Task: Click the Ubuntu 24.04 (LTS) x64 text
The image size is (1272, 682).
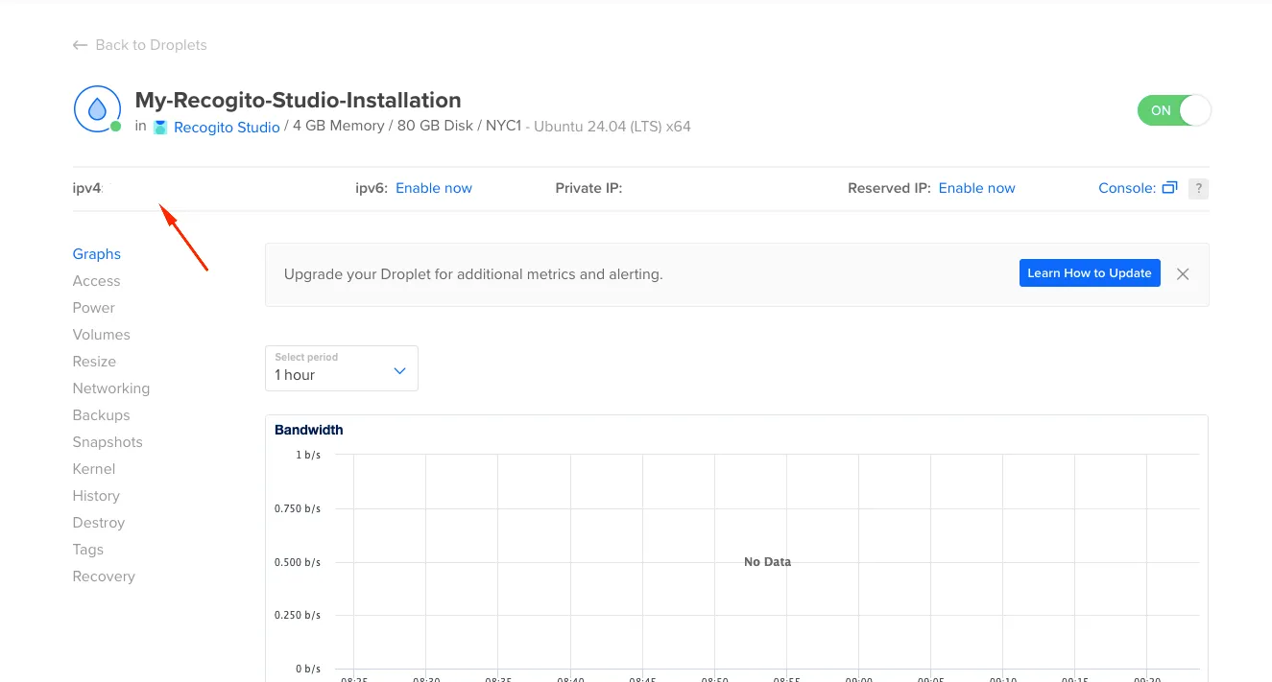Action: click(x=612, y=127)
